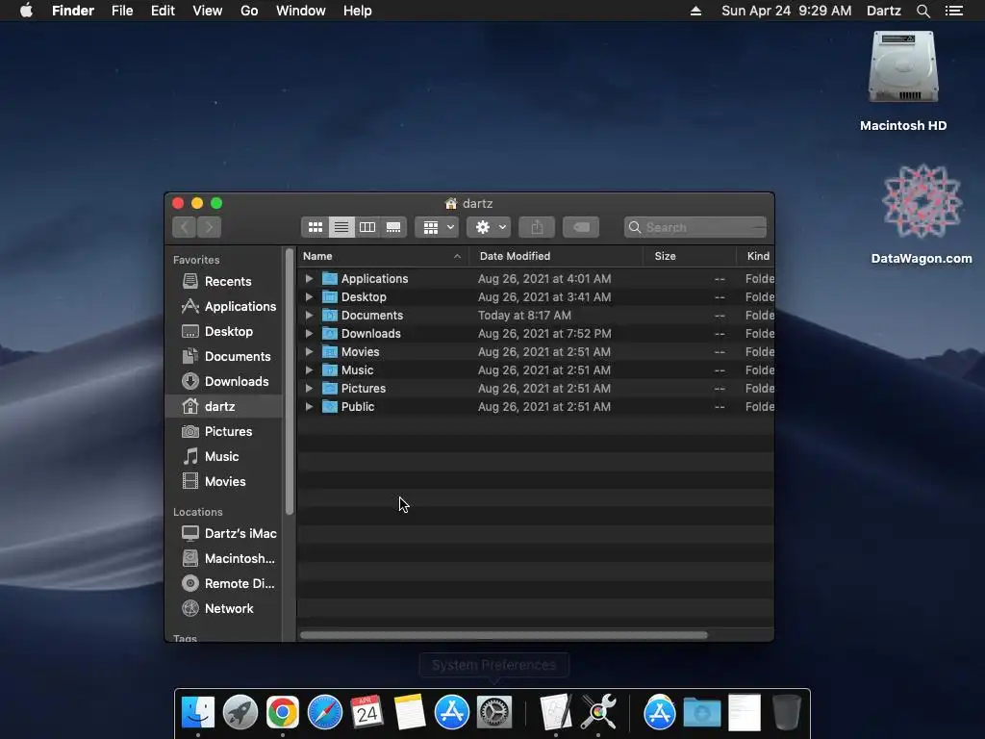The image size is (985, 739).
Task: Expand the Public folder disclosure triangle
Action: coord(309,407)
